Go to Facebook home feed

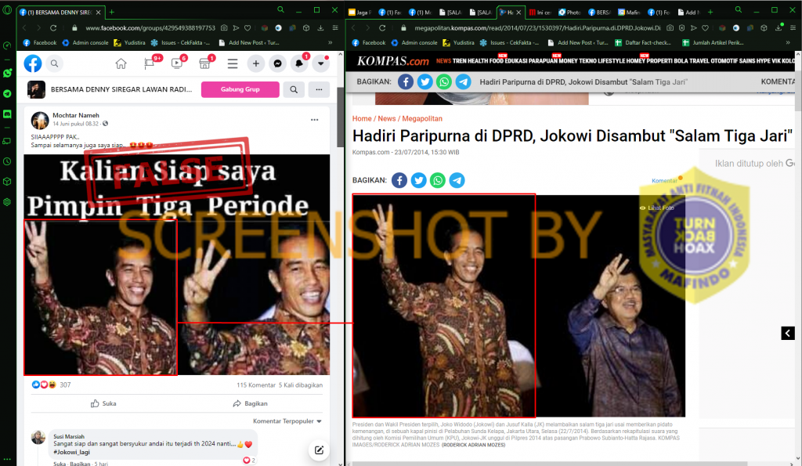tap(121, 63)
